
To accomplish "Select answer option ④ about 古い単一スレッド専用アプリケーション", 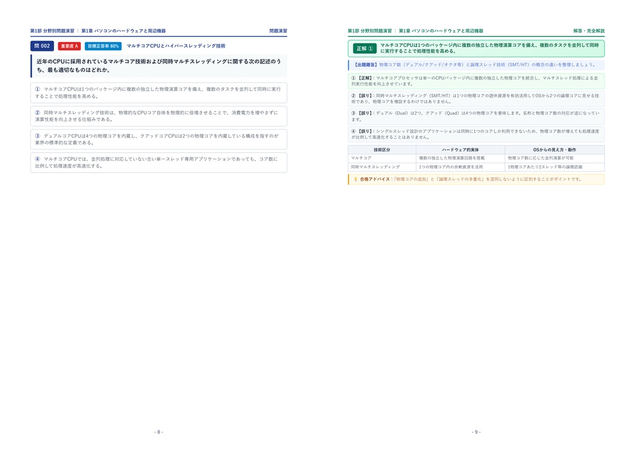I will point(159,162).
